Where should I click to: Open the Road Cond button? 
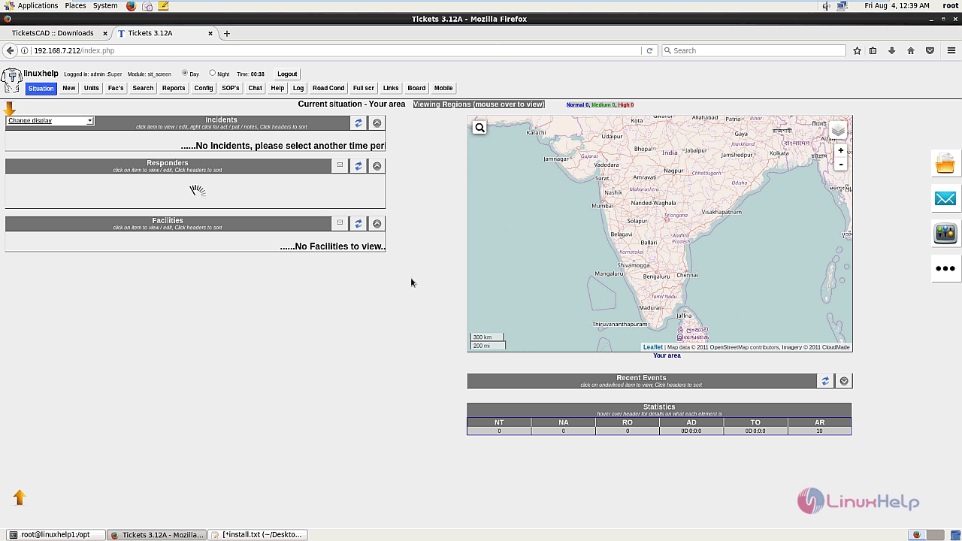coord(328,88)
